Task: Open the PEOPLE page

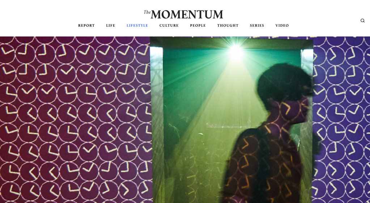Action: click(198, 25)
